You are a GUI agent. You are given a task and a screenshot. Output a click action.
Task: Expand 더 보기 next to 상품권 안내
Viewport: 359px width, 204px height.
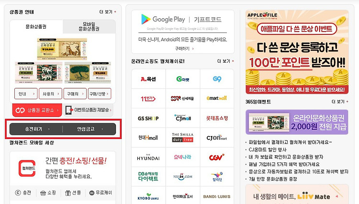pos(108,11)
